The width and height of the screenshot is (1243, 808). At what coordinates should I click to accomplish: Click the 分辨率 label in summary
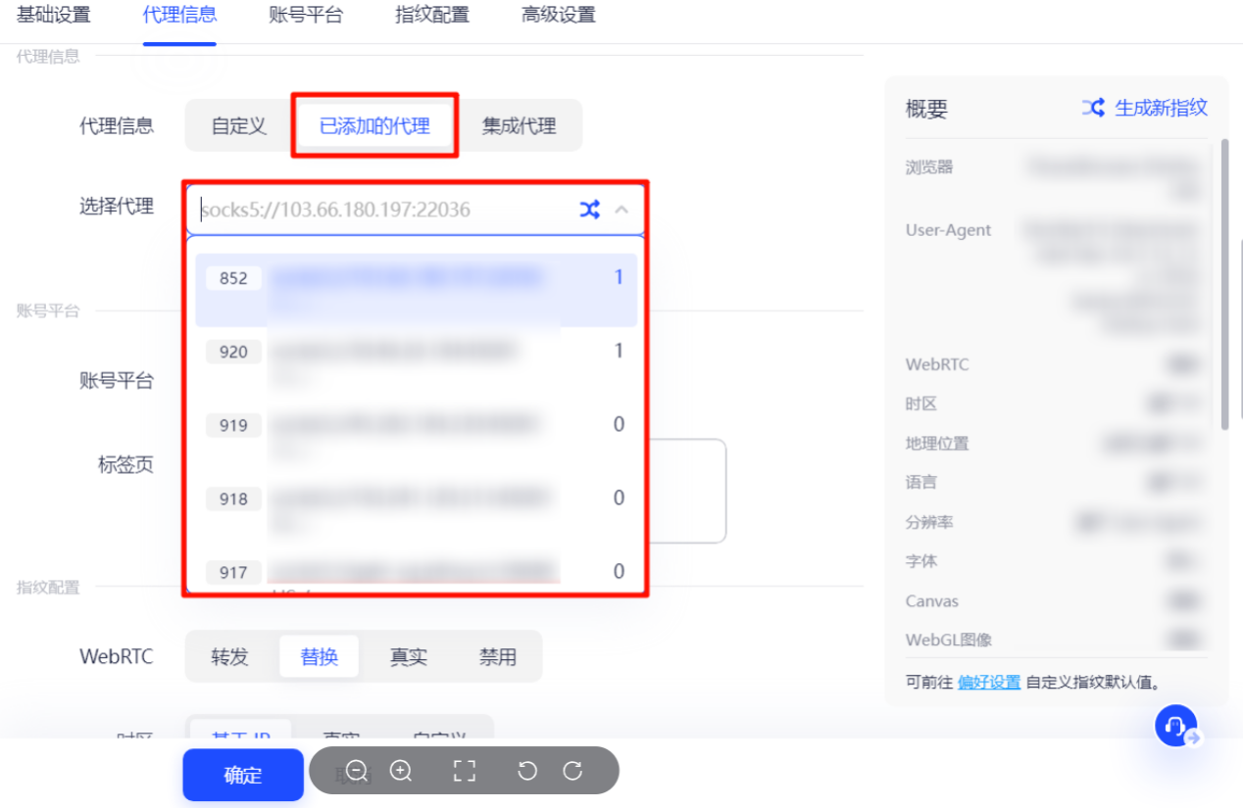click(929, 523)
